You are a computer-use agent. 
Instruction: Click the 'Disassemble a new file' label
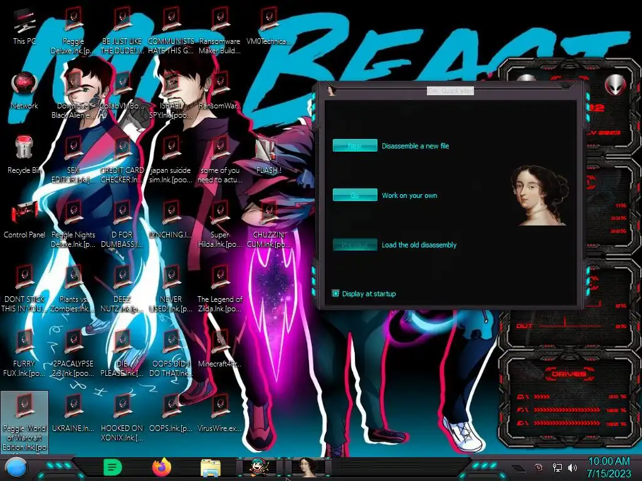[x=415, y=145]
